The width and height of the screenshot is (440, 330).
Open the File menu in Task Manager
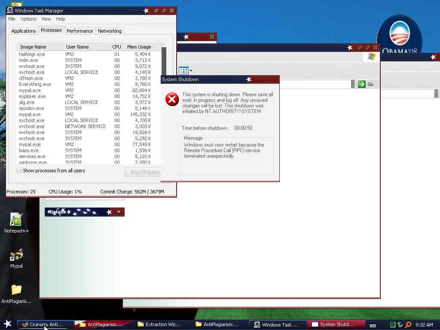point(12,19)
